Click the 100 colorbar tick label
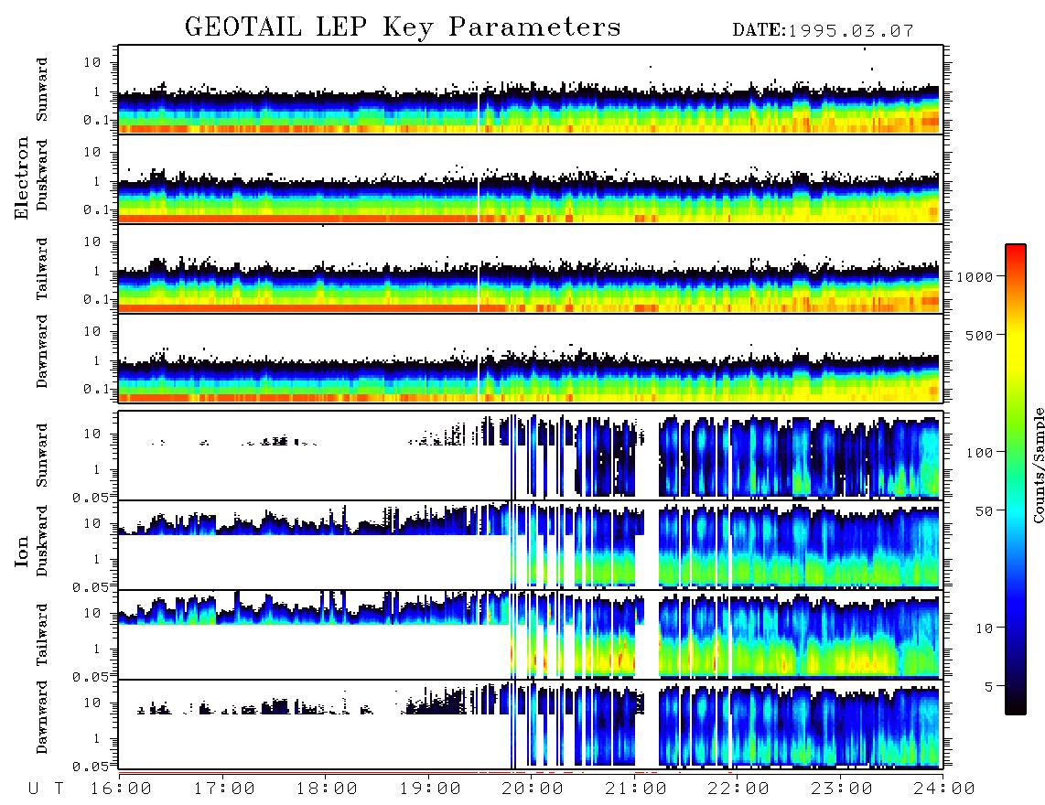Image resolution: width=1045 pixels, height=805 pixels. pyautogui.click(x=979, y=453)
